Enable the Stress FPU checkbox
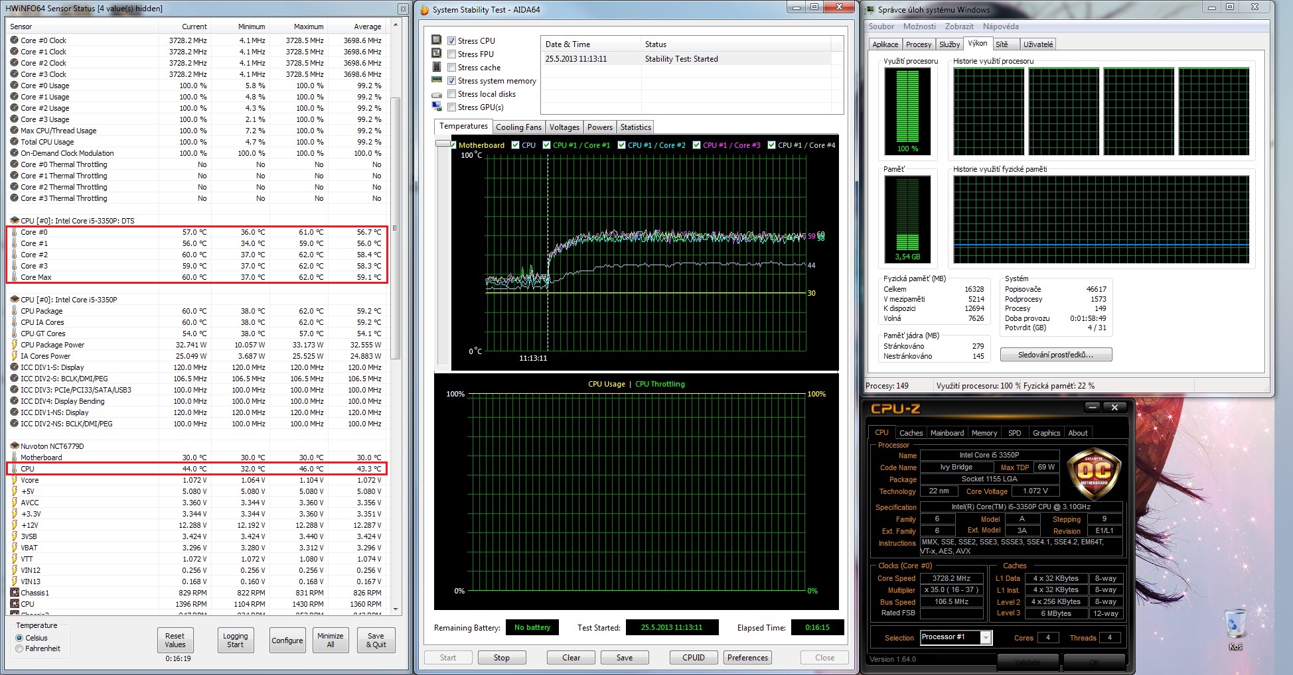 pyautogui.click(x=451, y=54)
